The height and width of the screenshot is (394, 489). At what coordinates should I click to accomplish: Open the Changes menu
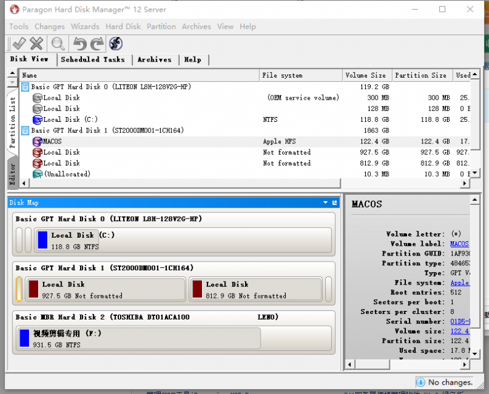(50, 26)
